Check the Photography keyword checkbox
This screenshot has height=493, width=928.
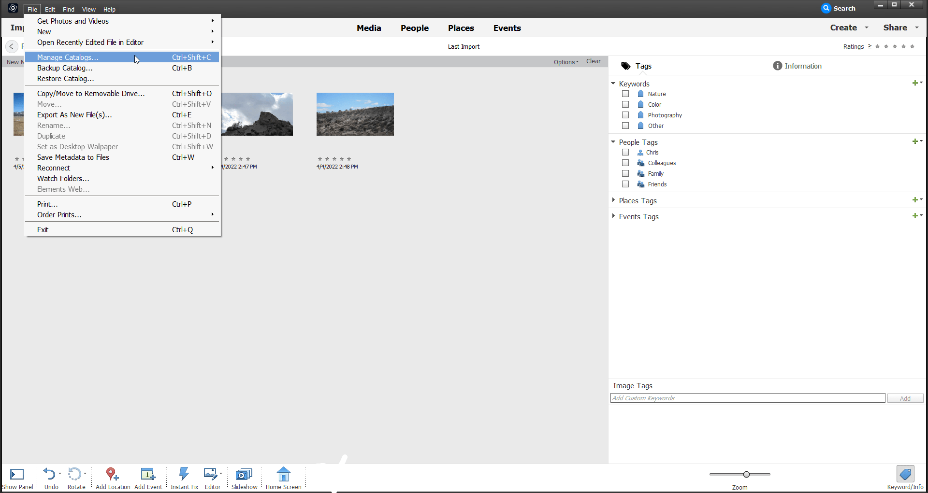[x=625, y=115]
